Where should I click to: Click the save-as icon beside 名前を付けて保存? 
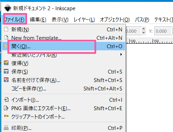pyautogui.click(x=6, y=80)
